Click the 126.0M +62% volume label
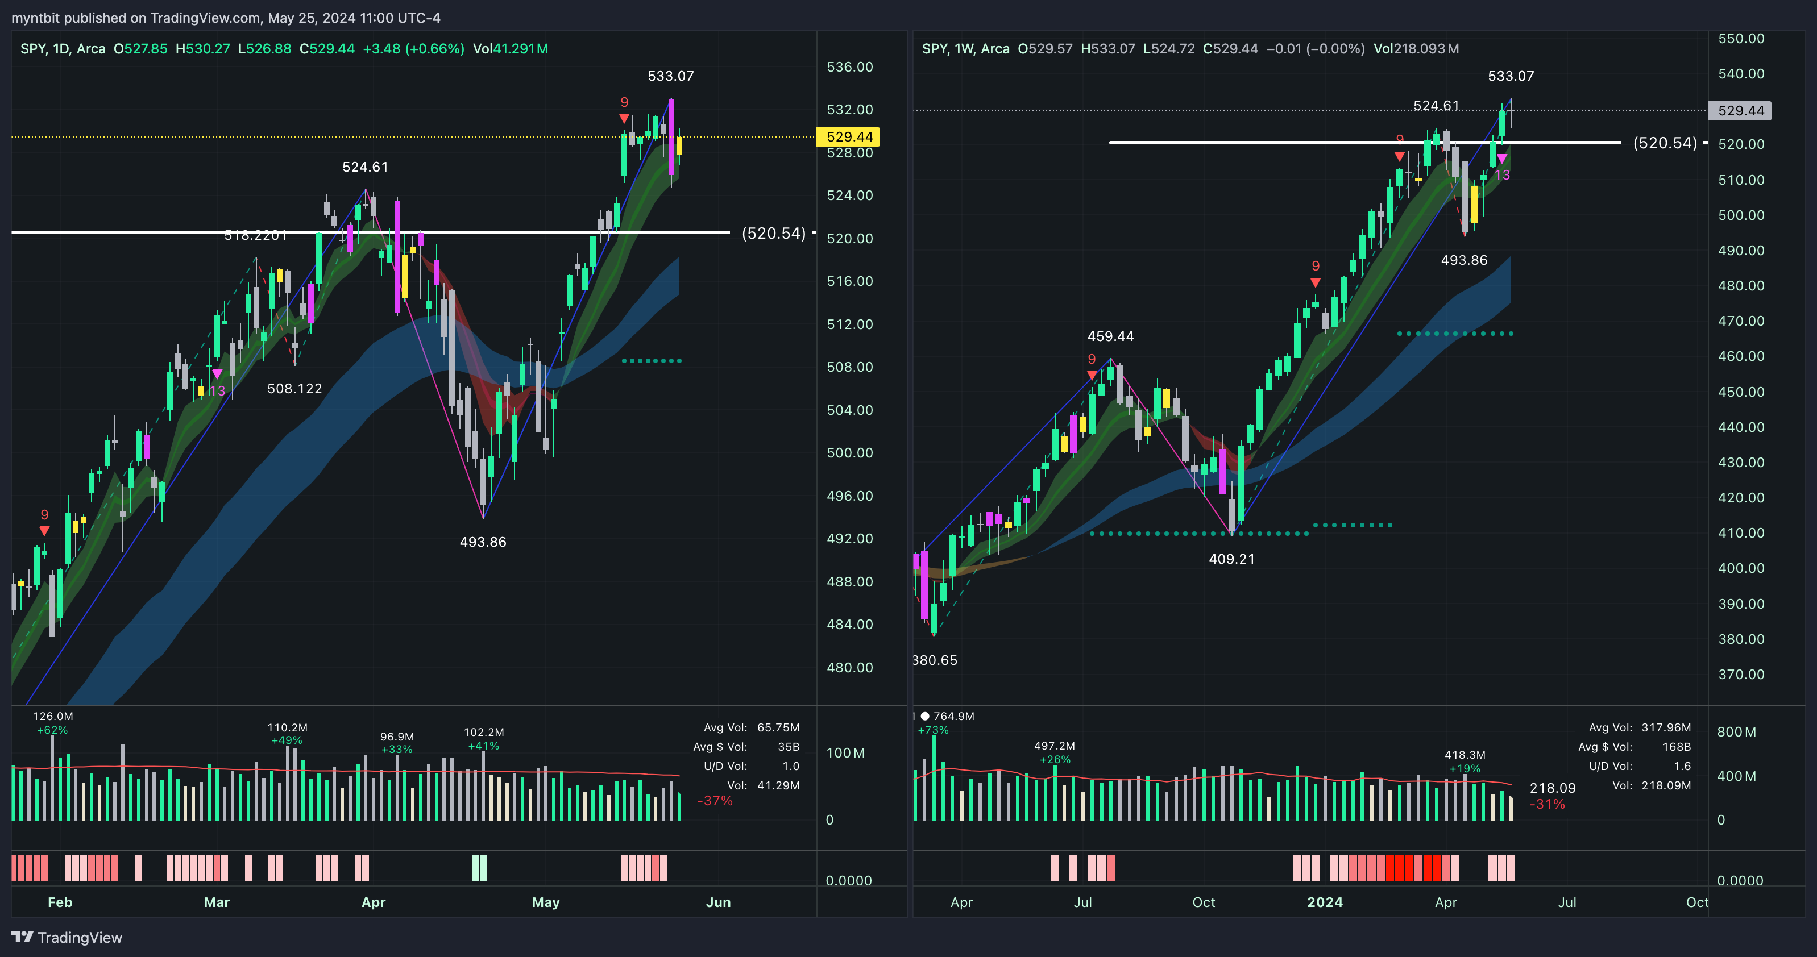The image size is (1817, 957). tap(53, 723)
